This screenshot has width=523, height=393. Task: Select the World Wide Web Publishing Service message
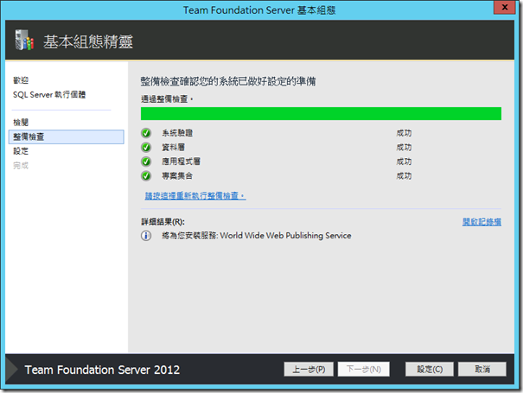click(257, 236)
